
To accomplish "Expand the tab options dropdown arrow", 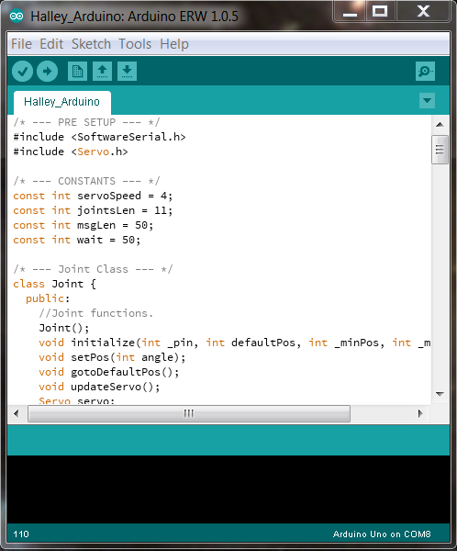I will point(427,101).
